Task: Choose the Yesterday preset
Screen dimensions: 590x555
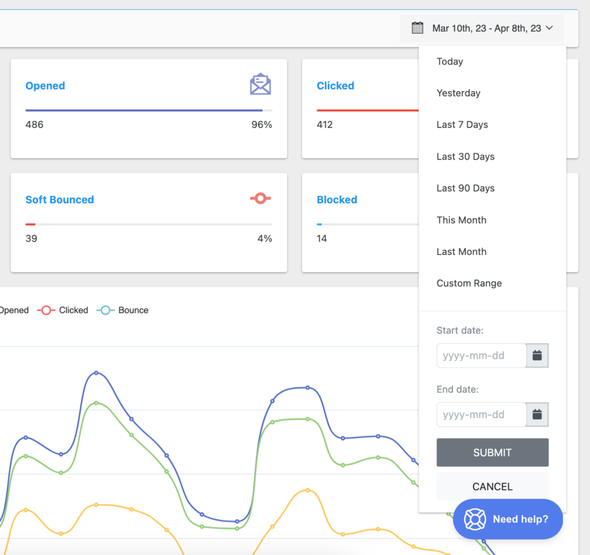Action: (x=458, y=93)
